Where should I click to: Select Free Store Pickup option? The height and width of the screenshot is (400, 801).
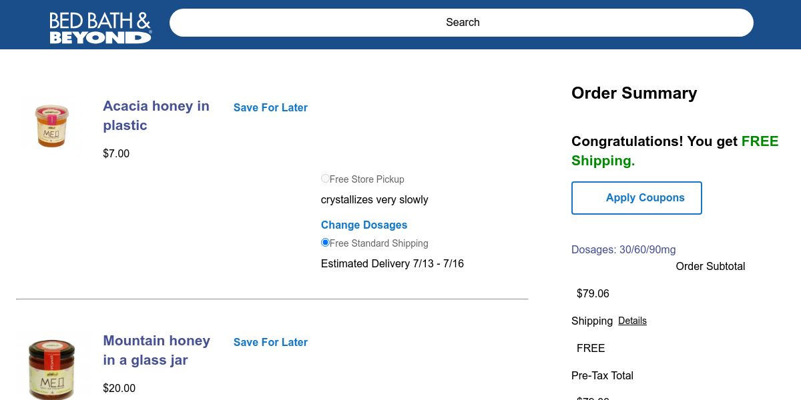click(x=326, y=179)
